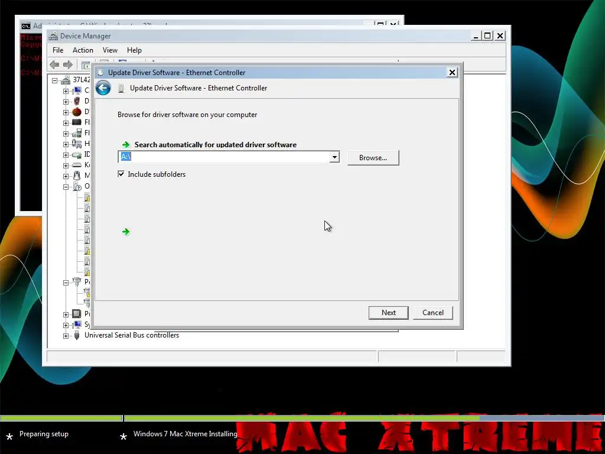Select the mouse icon on the M row

point(77,175)
